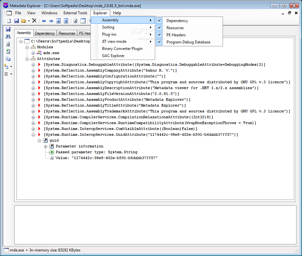The image size is (302, 256).
Task: Collapse the GuidAttribute node
Action: (33, 135)
